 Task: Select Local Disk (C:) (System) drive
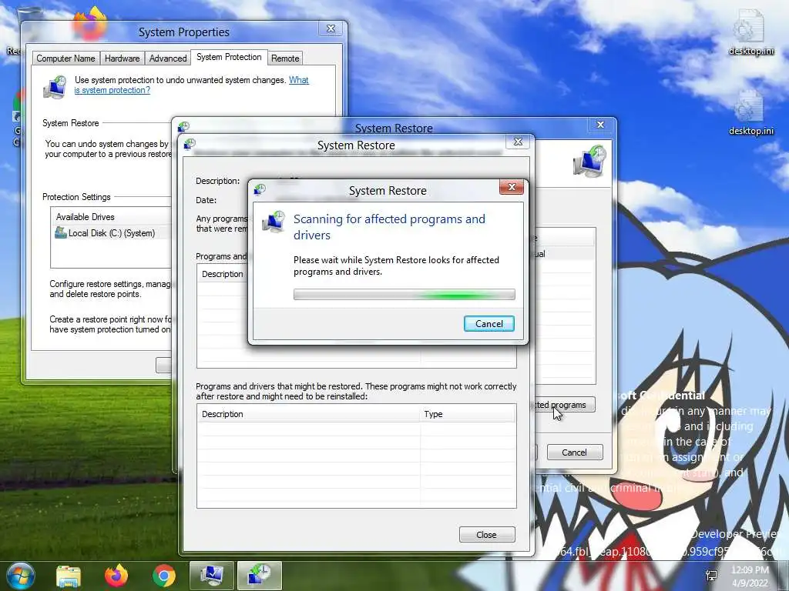[112, 232]
